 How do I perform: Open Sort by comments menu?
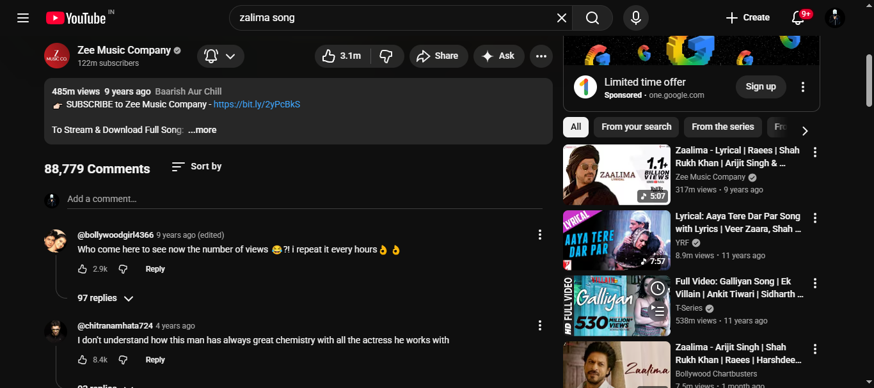[197, 167]
